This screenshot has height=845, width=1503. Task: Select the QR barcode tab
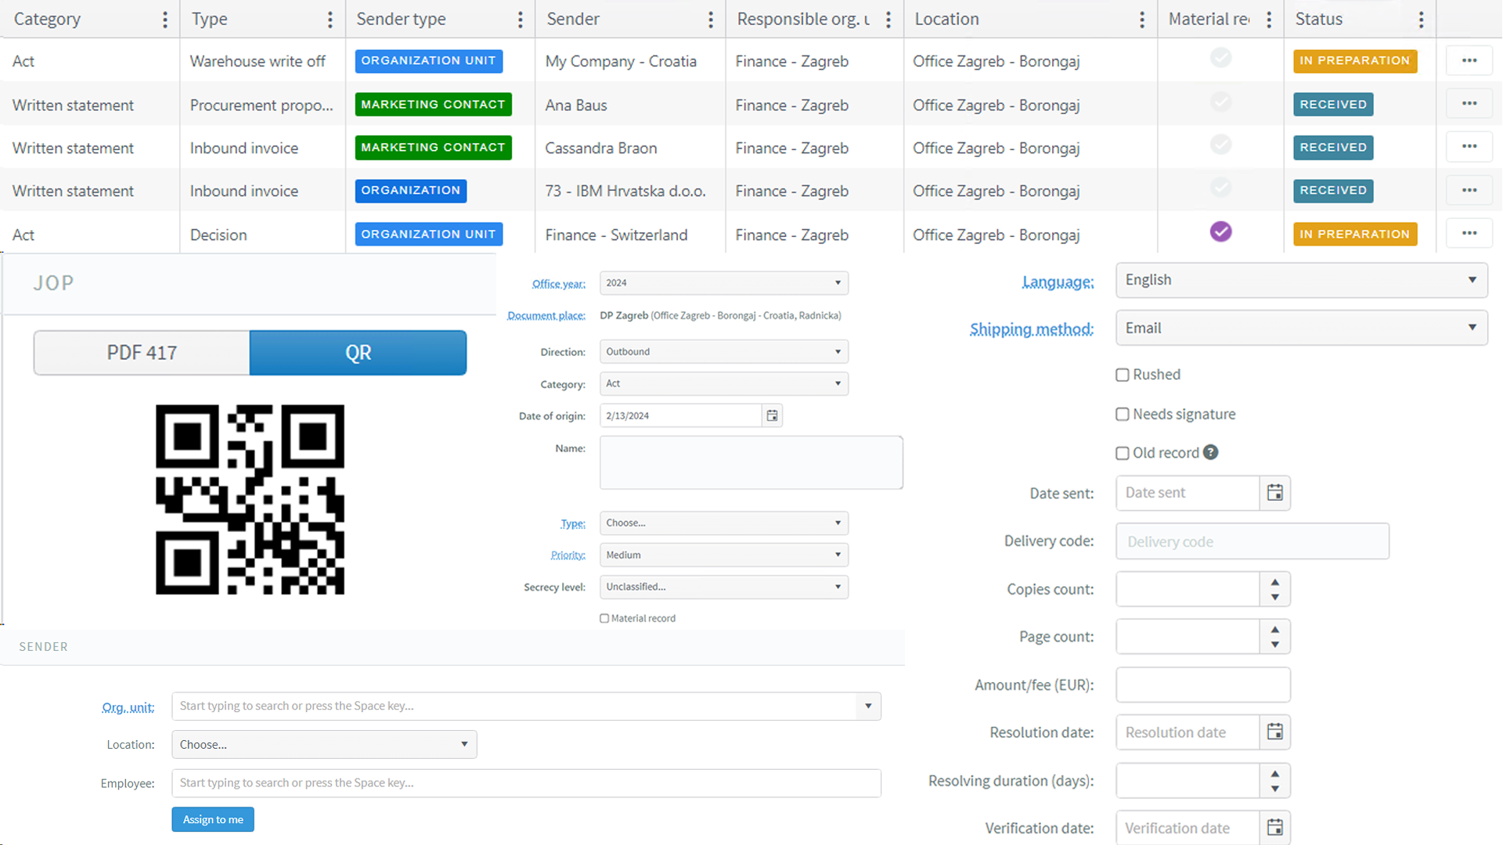click(x=359, y=353)
